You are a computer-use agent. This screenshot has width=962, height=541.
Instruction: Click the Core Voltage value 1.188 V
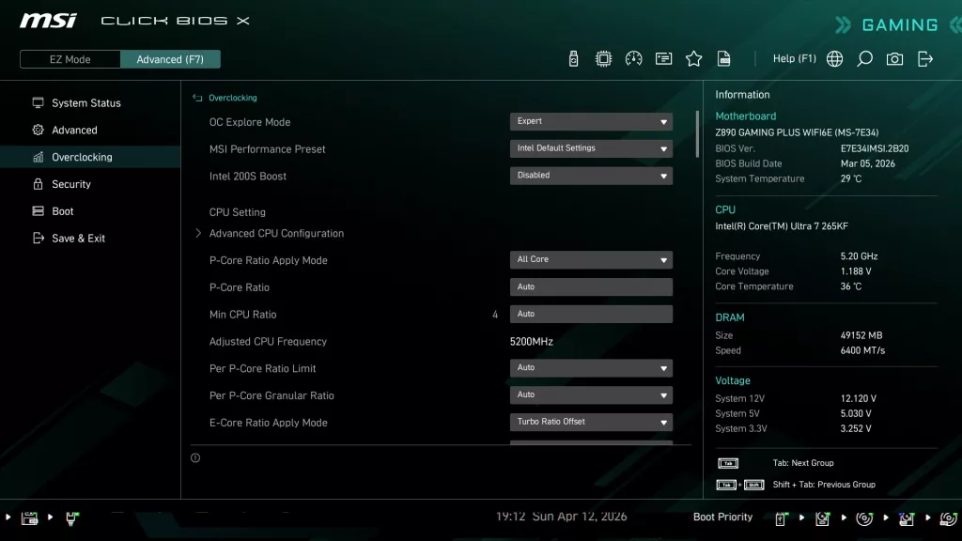point(856,271)
